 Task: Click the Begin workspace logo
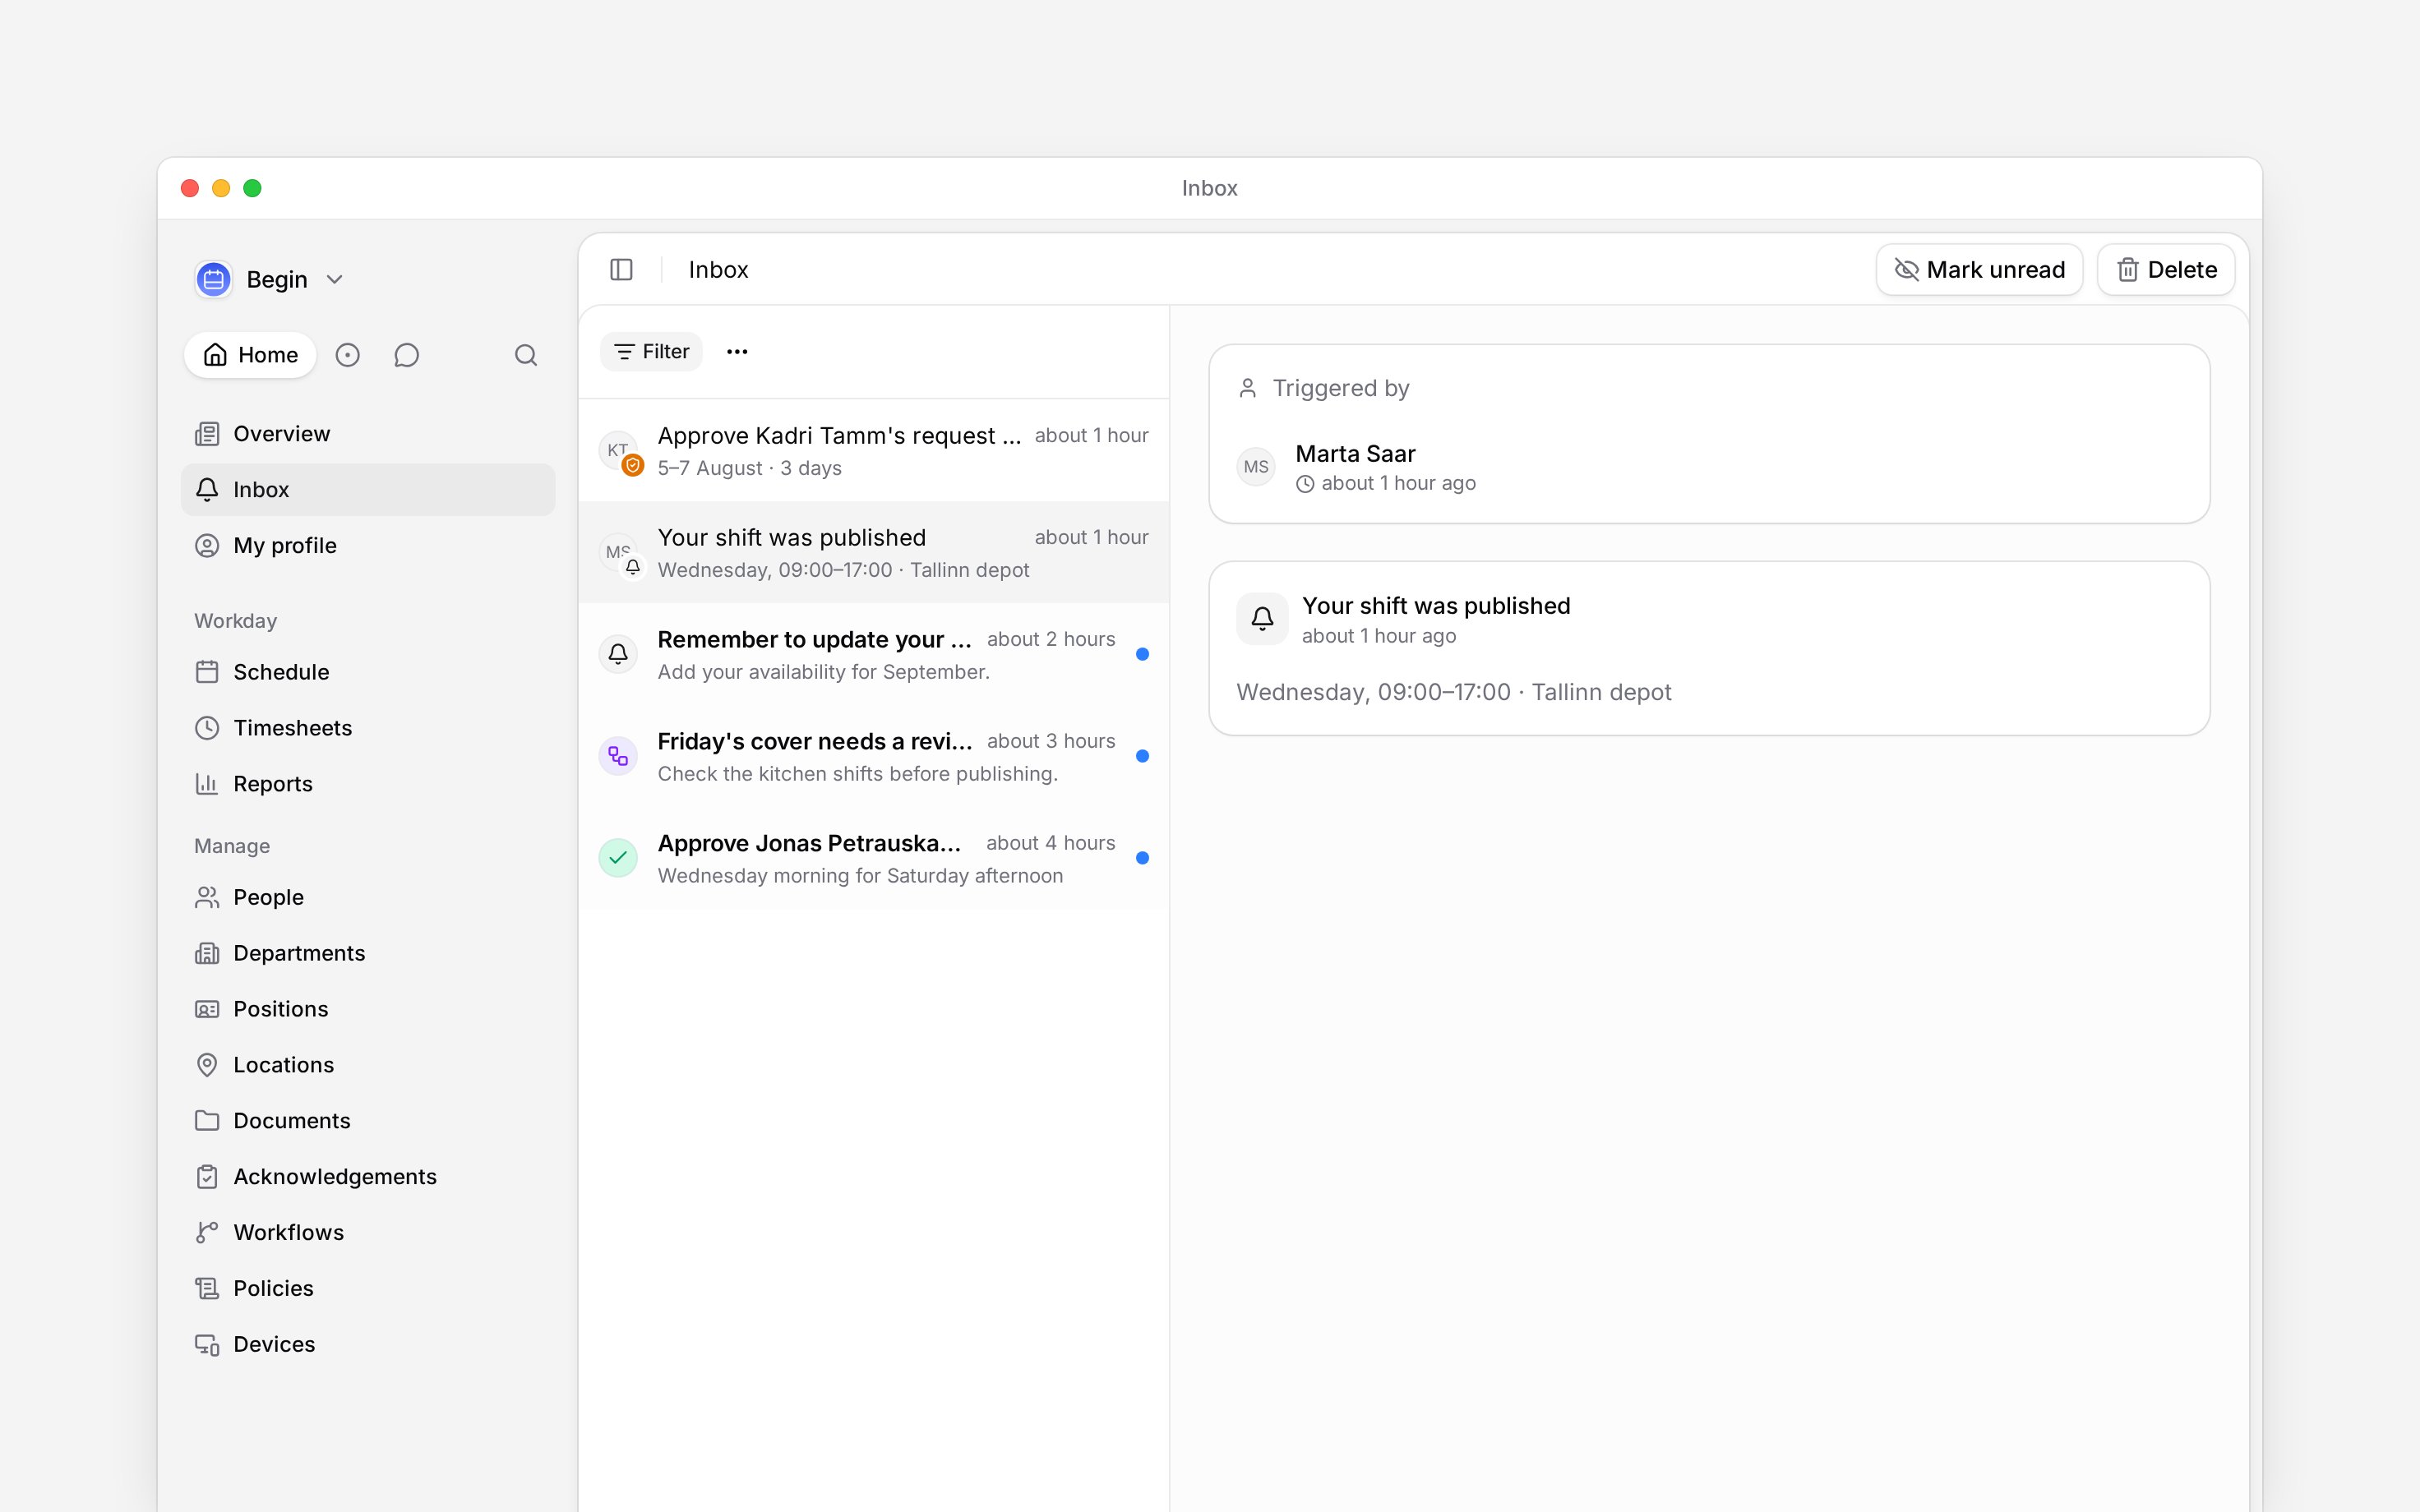pyautogui.click(x=213, y=280)
